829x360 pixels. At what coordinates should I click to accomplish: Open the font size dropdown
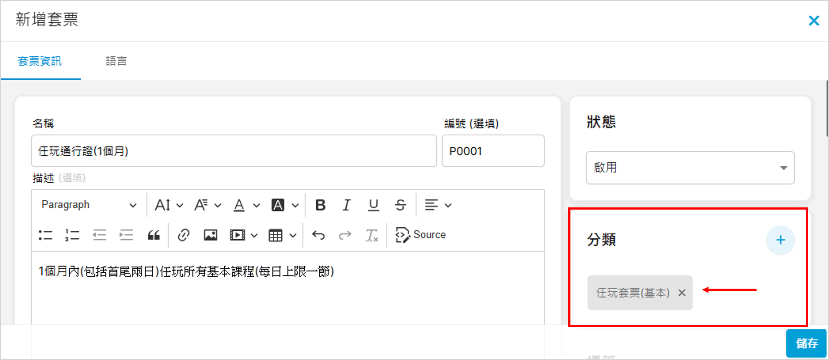pyautogui.click(x=169, y=205)
